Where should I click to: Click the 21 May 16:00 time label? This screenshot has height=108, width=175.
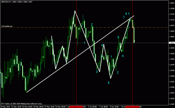click(16, 107)
